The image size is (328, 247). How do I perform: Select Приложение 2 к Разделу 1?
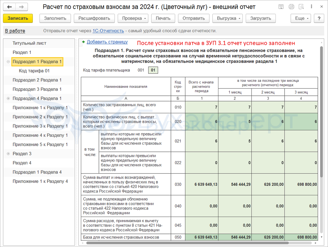[40, 117]
